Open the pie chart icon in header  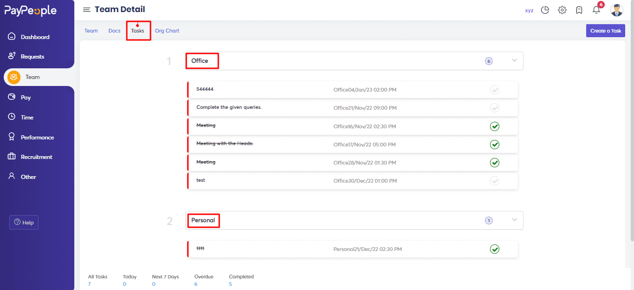pyautogui.click(x=545, y=10)
